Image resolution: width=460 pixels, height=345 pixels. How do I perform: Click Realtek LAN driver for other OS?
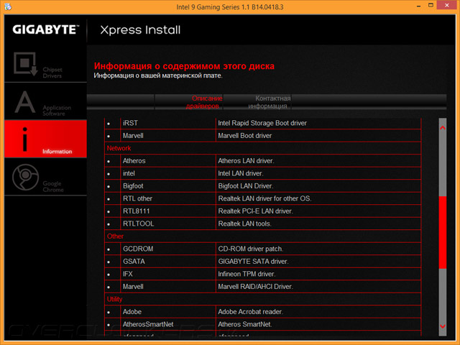click(264, 198)
